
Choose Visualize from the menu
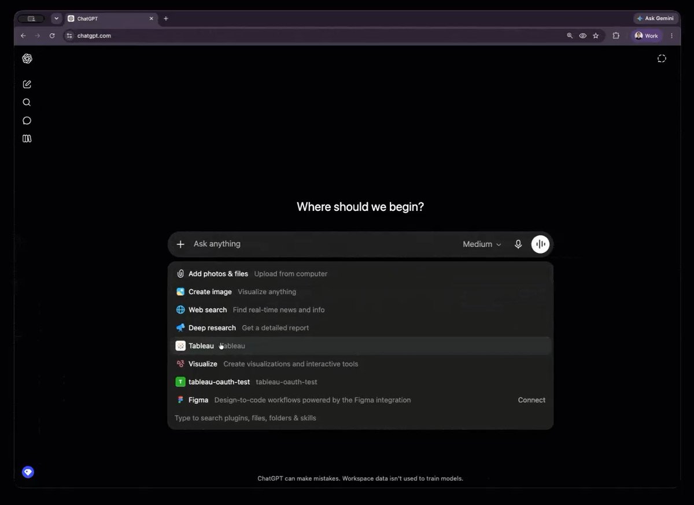pos(360,364)
